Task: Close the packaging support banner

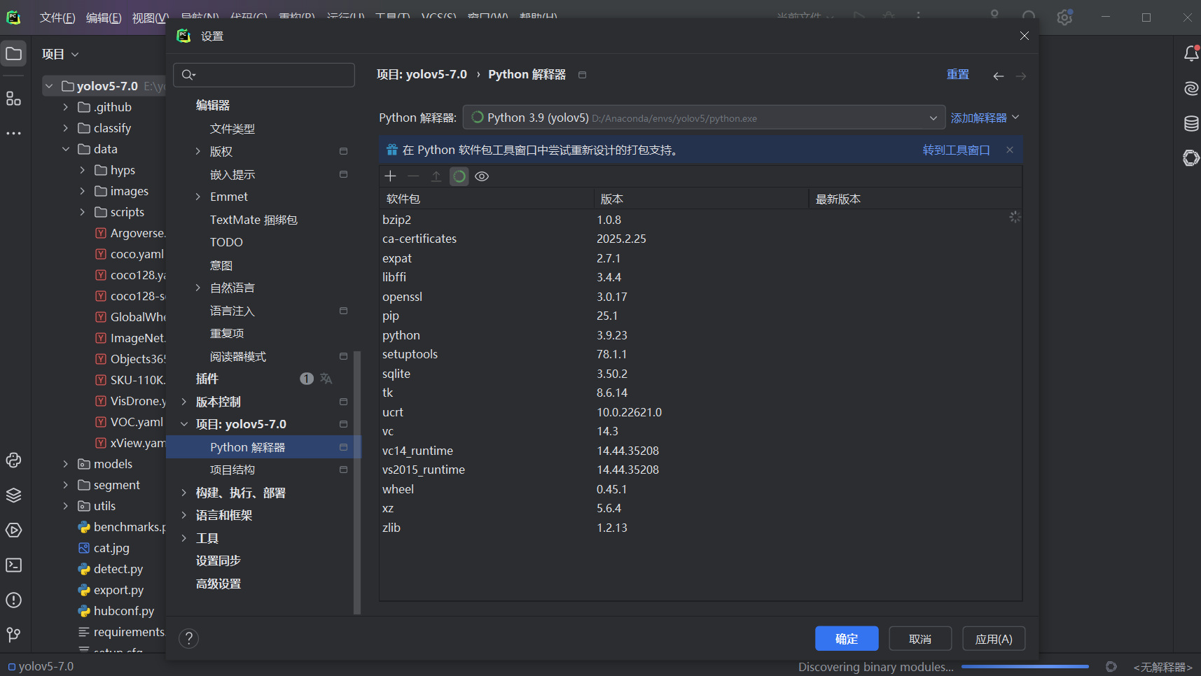Action: [x=1010, y=150]
